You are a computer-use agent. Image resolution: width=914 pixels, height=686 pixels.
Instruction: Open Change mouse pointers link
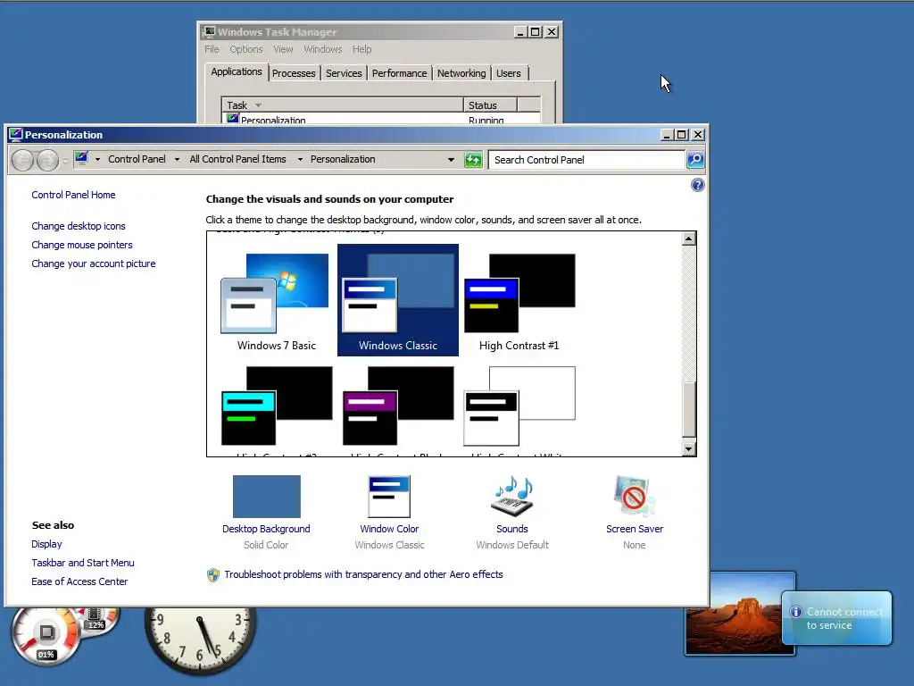pos(81,245)
